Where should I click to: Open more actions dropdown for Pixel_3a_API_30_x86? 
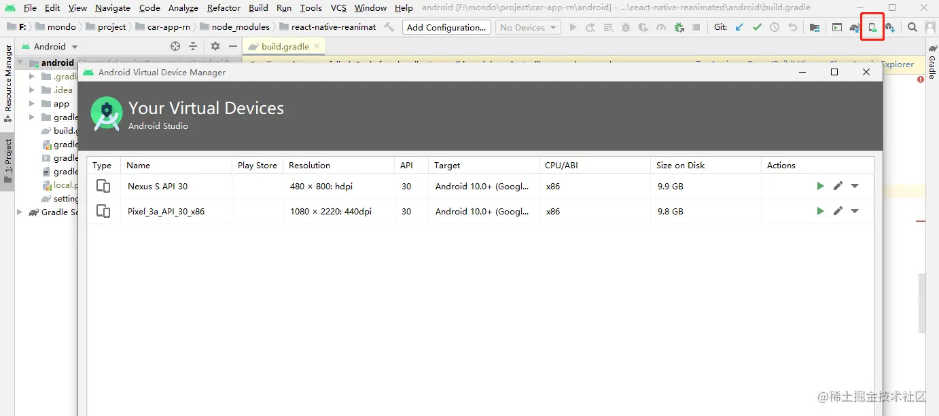[x=855, y=211]
